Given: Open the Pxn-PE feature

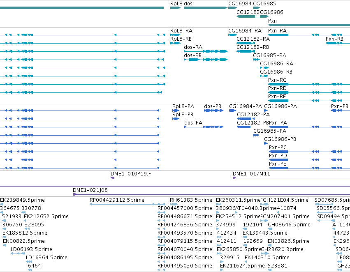Looking at the screenshot, I should click(x=278, y=164).
